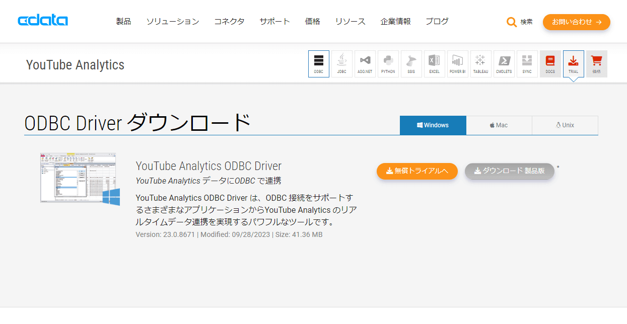
Task: Switch to the Windows download tab
Action: click(433, 125)
